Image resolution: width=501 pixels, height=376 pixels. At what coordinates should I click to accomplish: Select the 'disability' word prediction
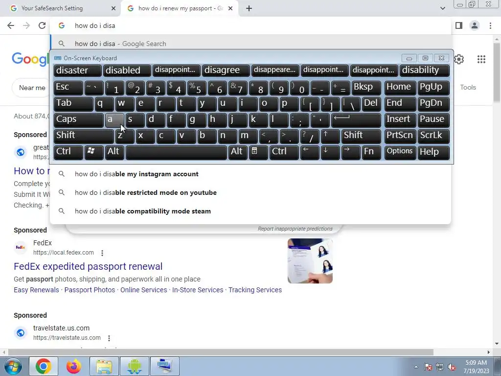[425, 70]
